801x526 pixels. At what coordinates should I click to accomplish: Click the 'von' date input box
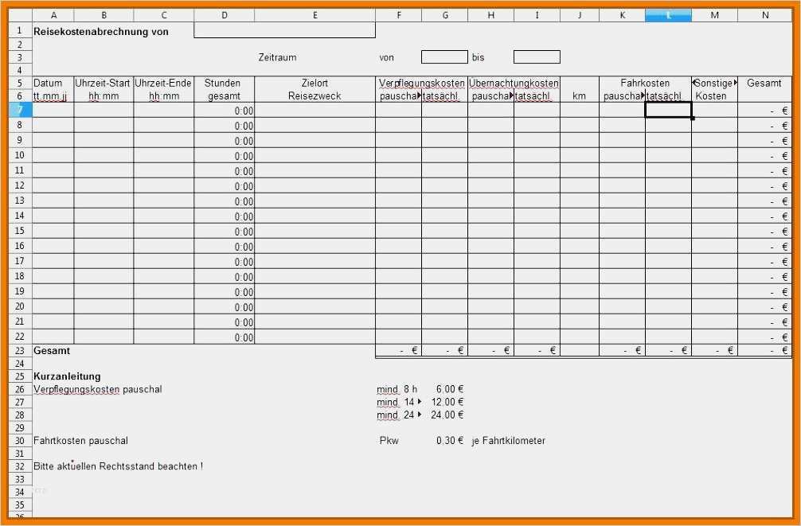tap(444, 56)
